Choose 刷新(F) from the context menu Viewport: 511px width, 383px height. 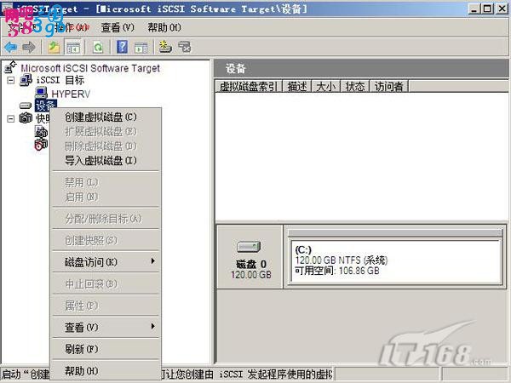(x=106, y=349)
